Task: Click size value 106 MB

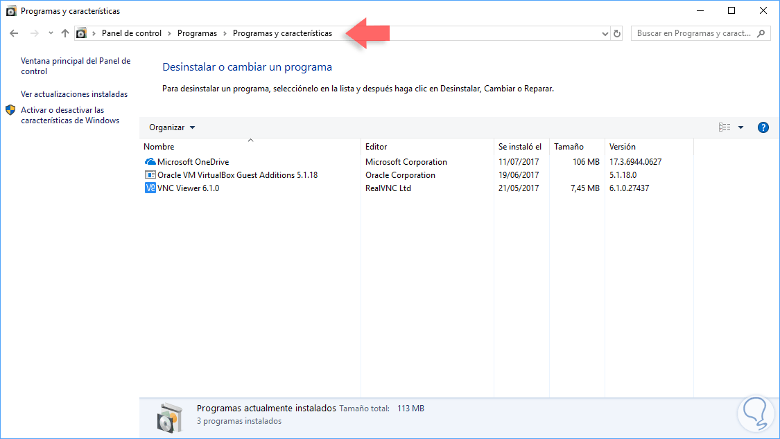Action: [x=586, y=162]
